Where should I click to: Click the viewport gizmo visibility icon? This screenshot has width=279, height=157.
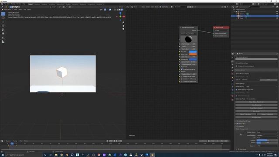pos(105,10)
